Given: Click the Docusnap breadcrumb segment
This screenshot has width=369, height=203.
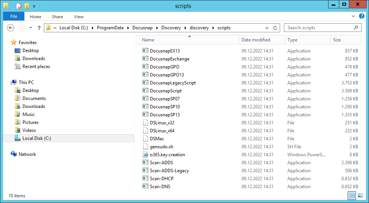Looking at the screenshot, I should pyautogui.click(x=142, y=28).
